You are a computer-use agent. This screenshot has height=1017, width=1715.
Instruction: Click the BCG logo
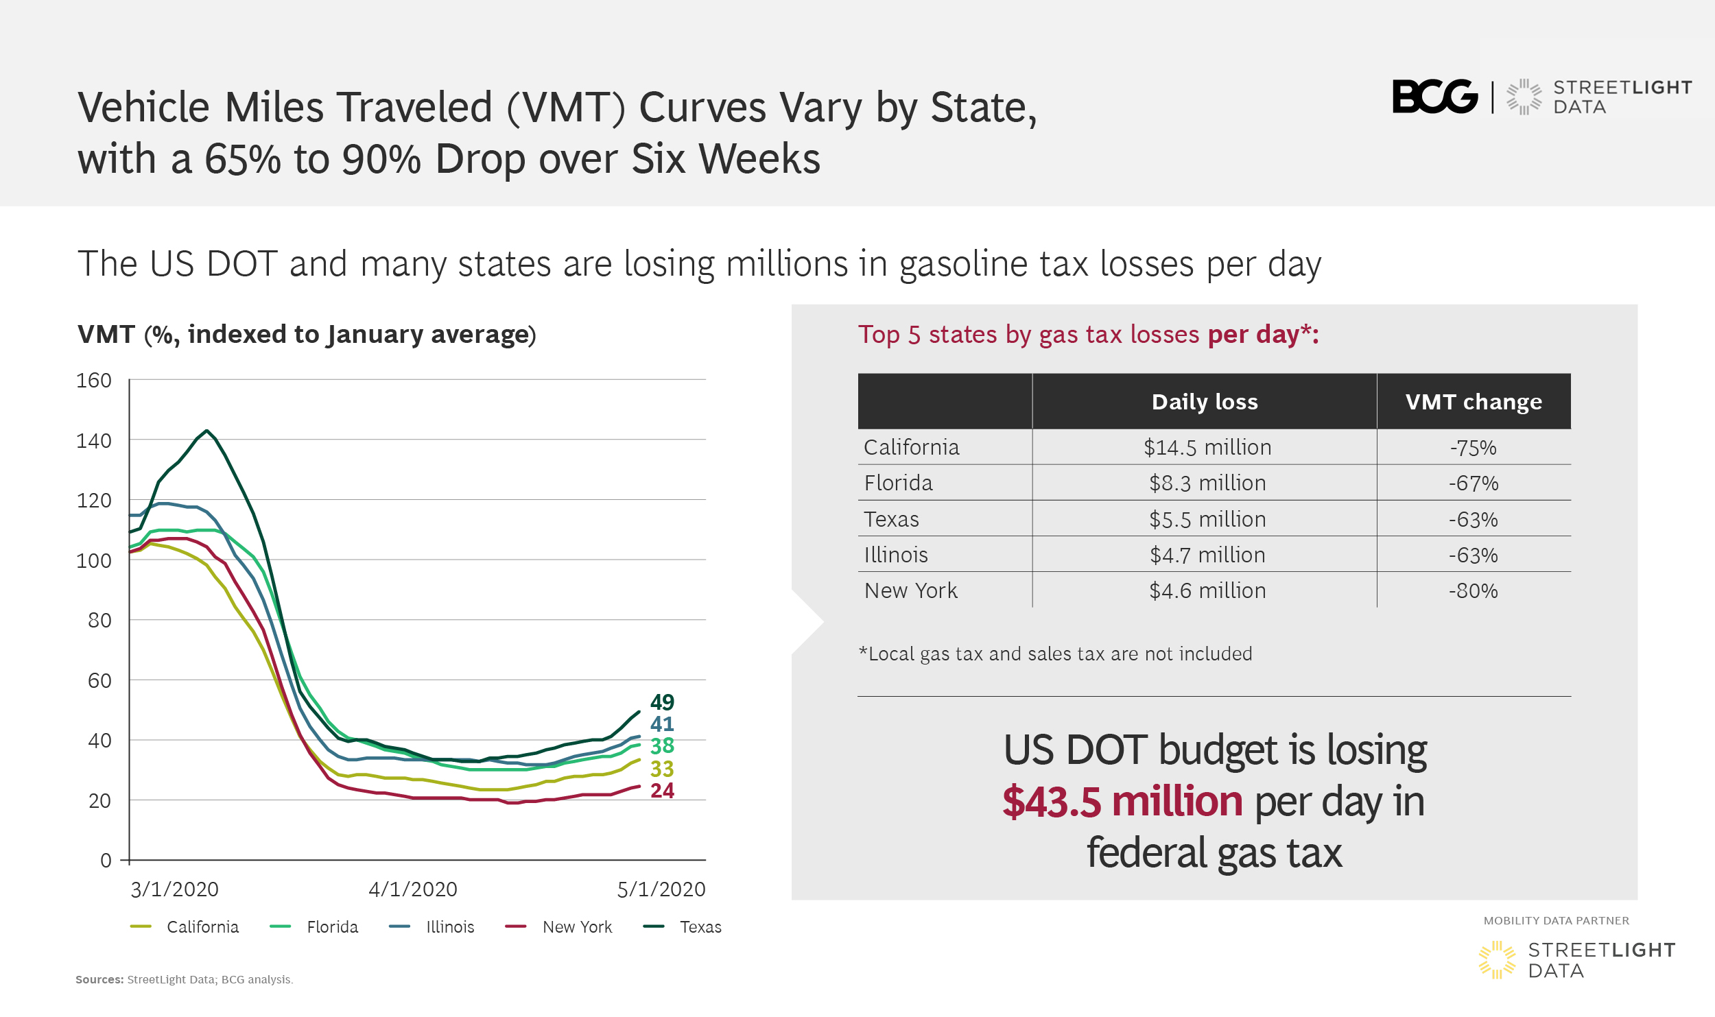(1434, 97)
